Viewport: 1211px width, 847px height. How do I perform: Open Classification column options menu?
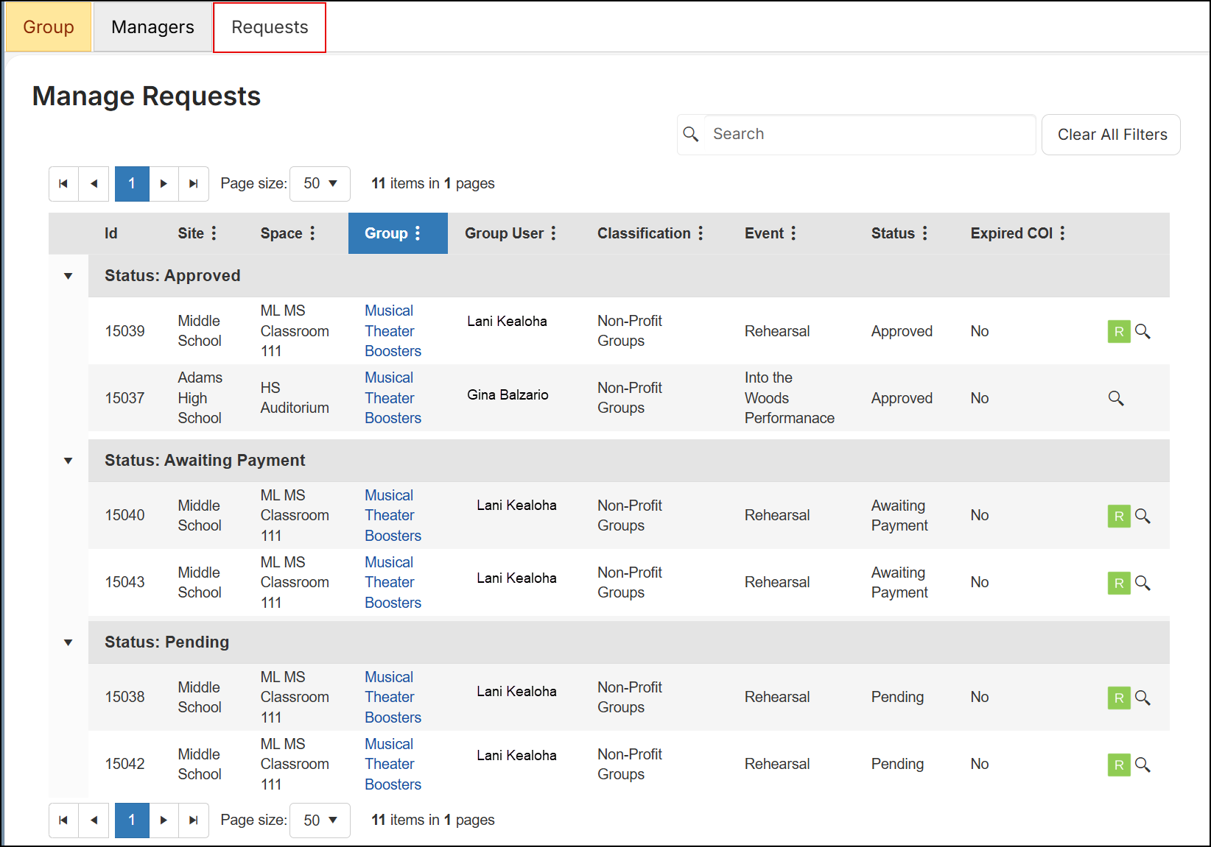pos(701,233)
